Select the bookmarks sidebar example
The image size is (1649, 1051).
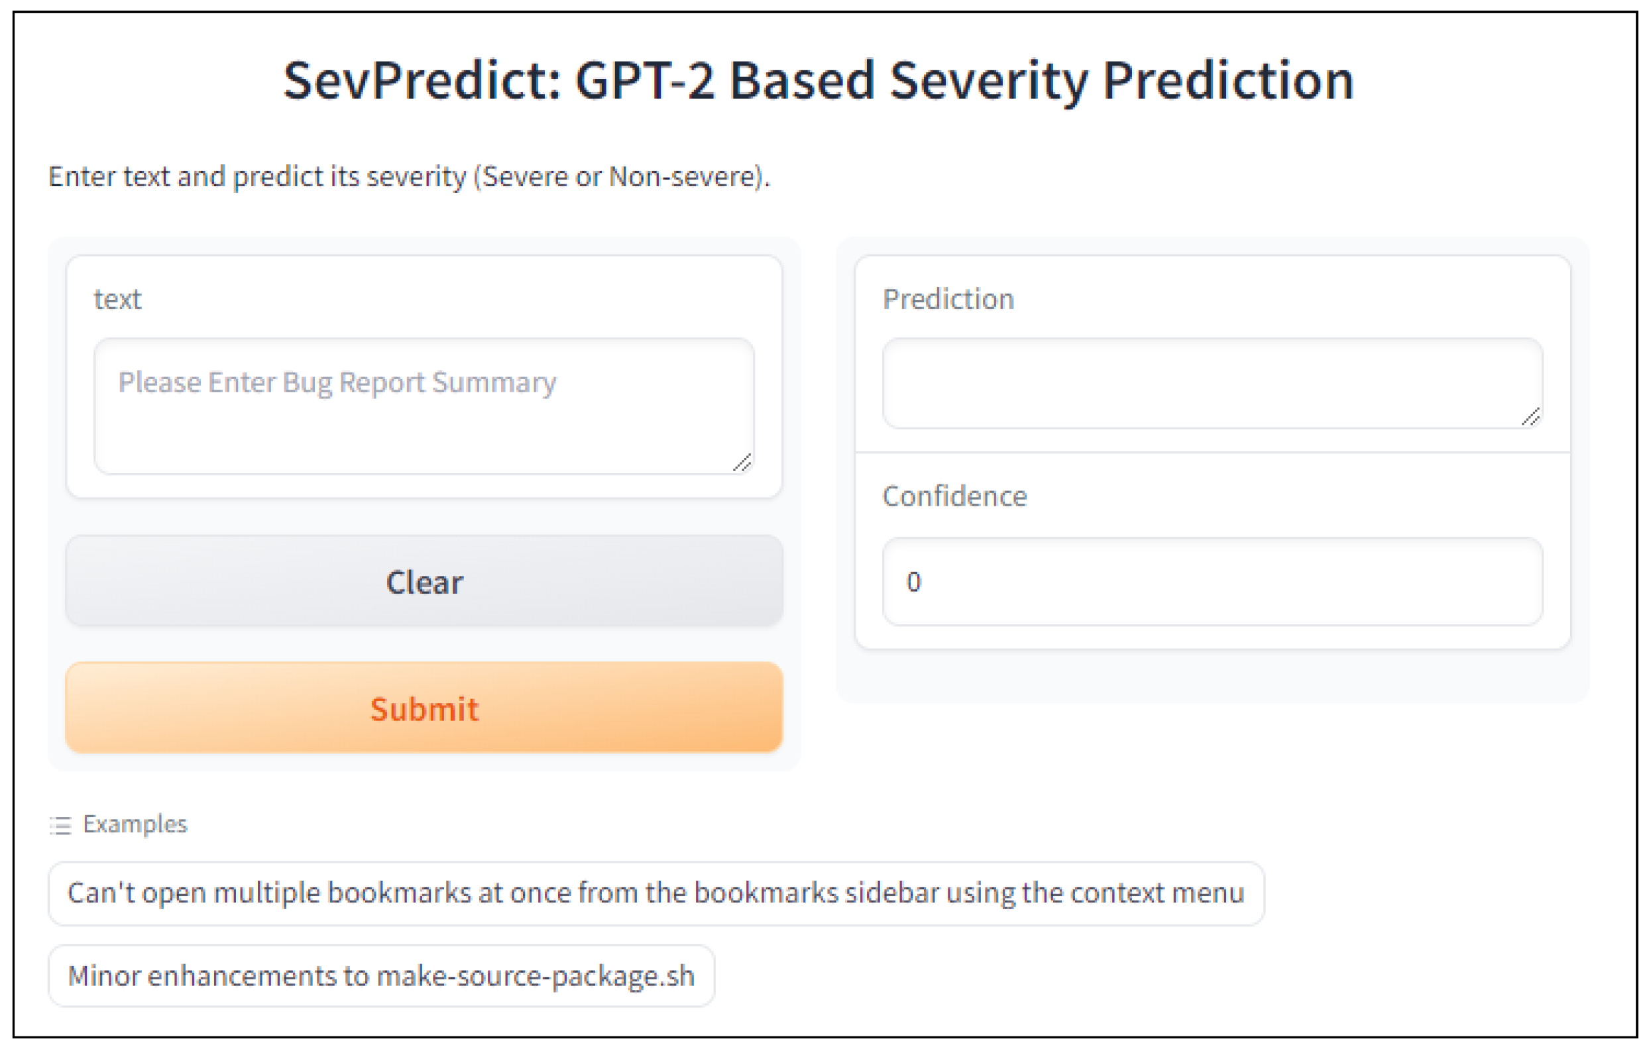pyautogui.click(x=655, y=893)
